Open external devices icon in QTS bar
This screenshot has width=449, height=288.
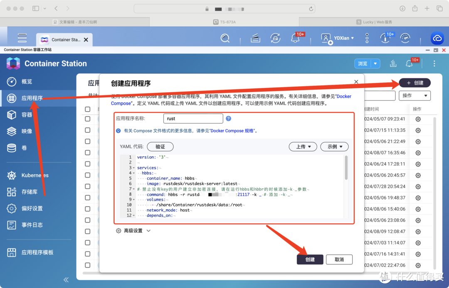[x=276, y=38]
